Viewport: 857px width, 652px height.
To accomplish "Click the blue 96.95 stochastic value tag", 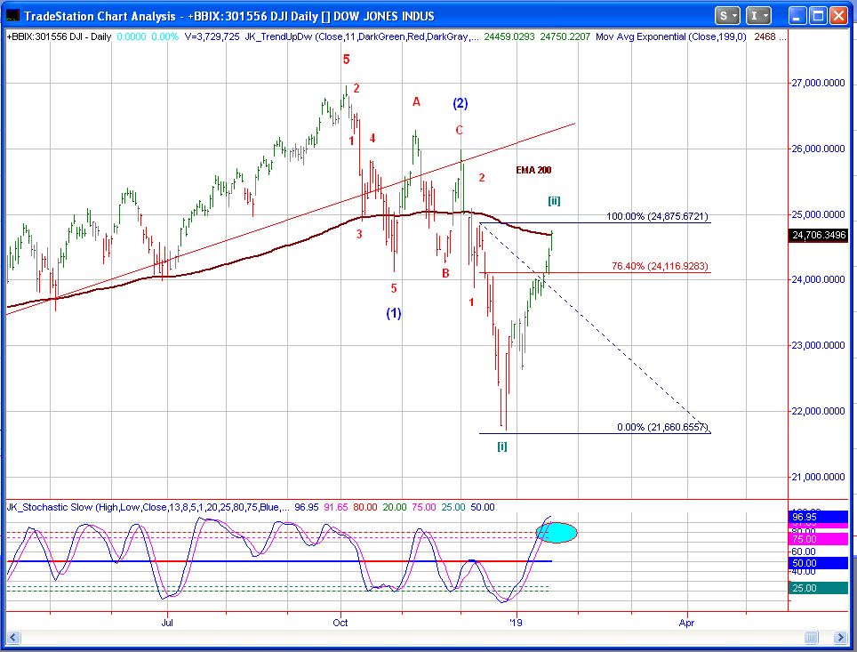I will [819, 517].
